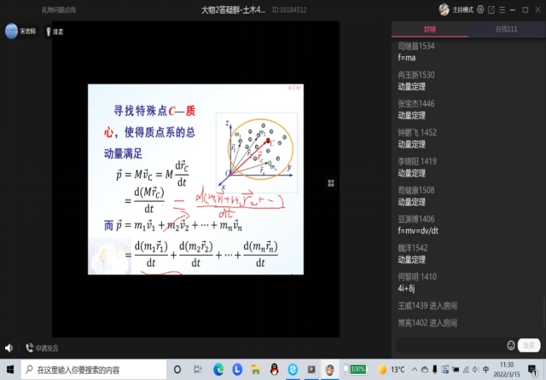Open the emoji picker in chat

click(x=511, y=345)
